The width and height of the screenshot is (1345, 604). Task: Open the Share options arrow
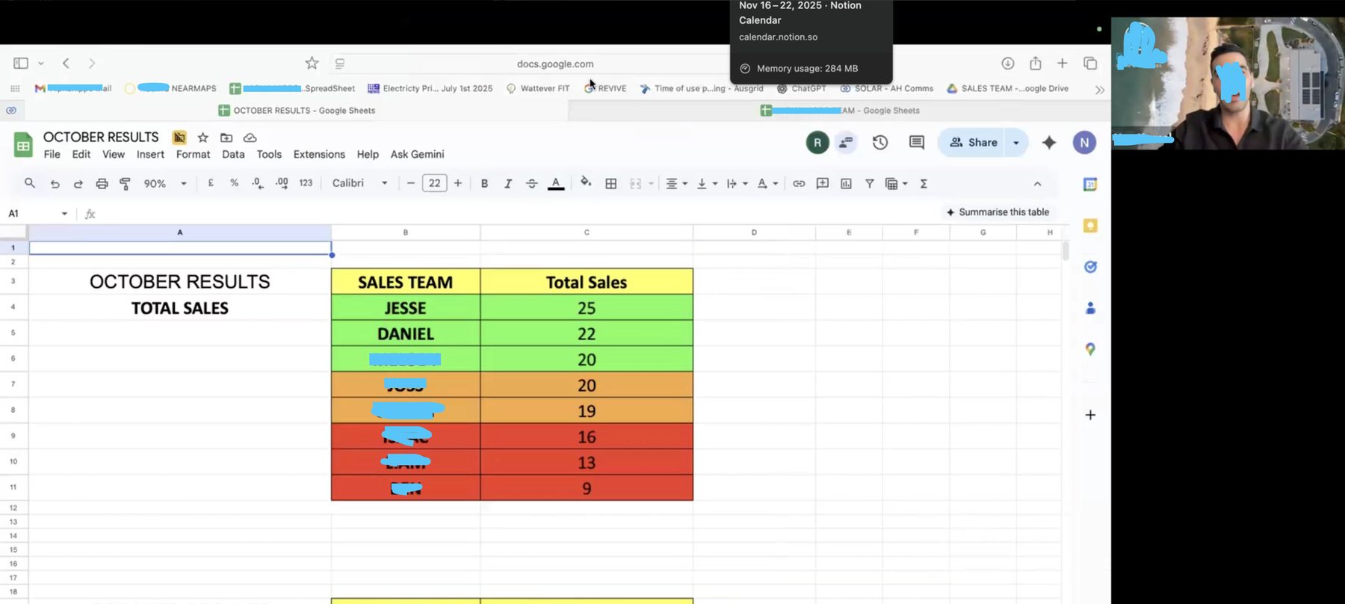[x=1016, y=143]
